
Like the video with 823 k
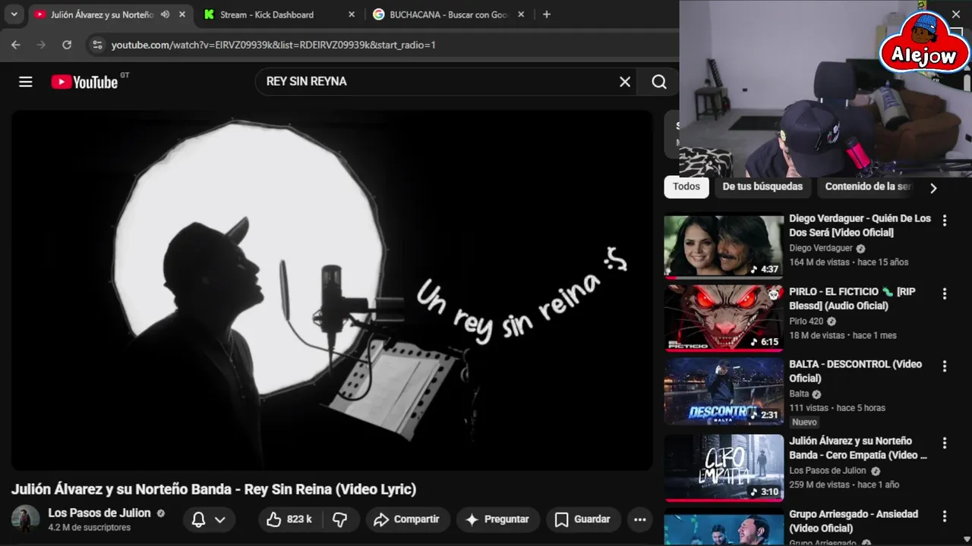(290, 519)
